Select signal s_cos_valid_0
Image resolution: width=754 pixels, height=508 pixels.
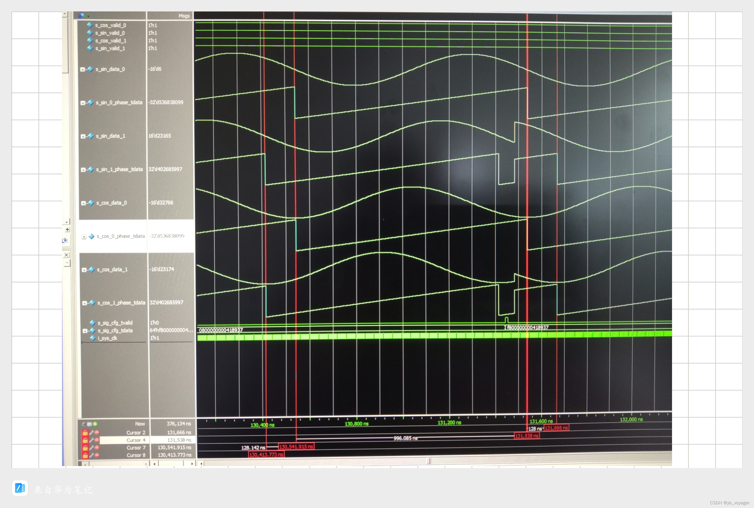pos(110,25)
